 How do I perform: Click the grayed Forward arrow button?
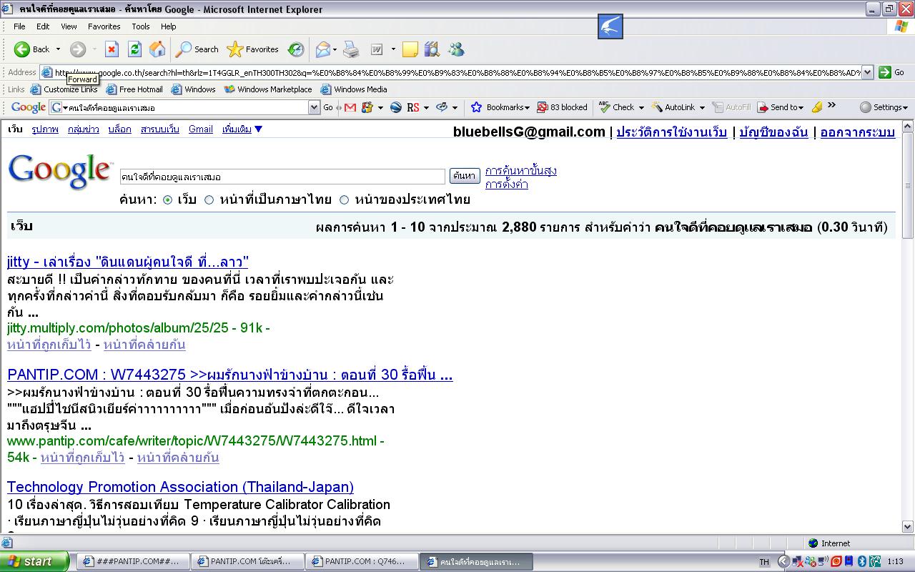77,49
